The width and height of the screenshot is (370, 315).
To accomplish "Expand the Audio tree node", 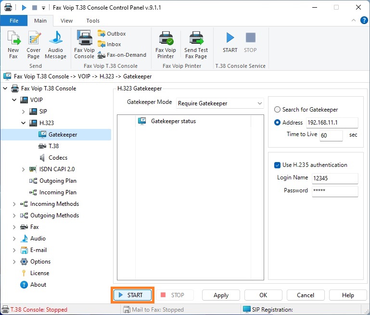I will 14,239.
